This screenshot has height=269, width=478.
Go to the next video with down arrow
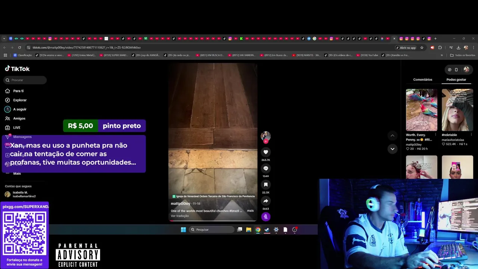[x=392, y=149]
